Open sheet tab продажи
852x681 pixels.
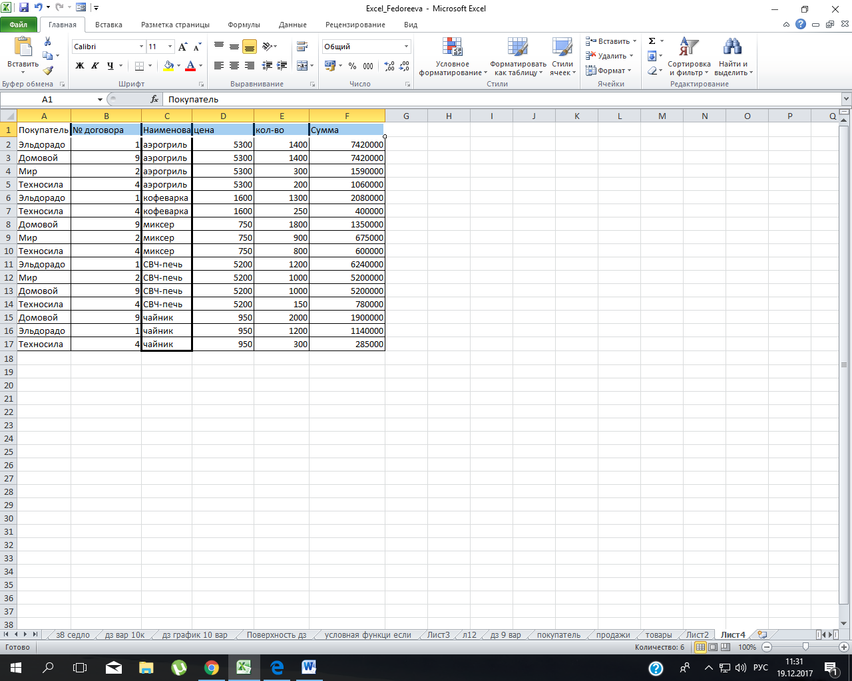[613, 635]
